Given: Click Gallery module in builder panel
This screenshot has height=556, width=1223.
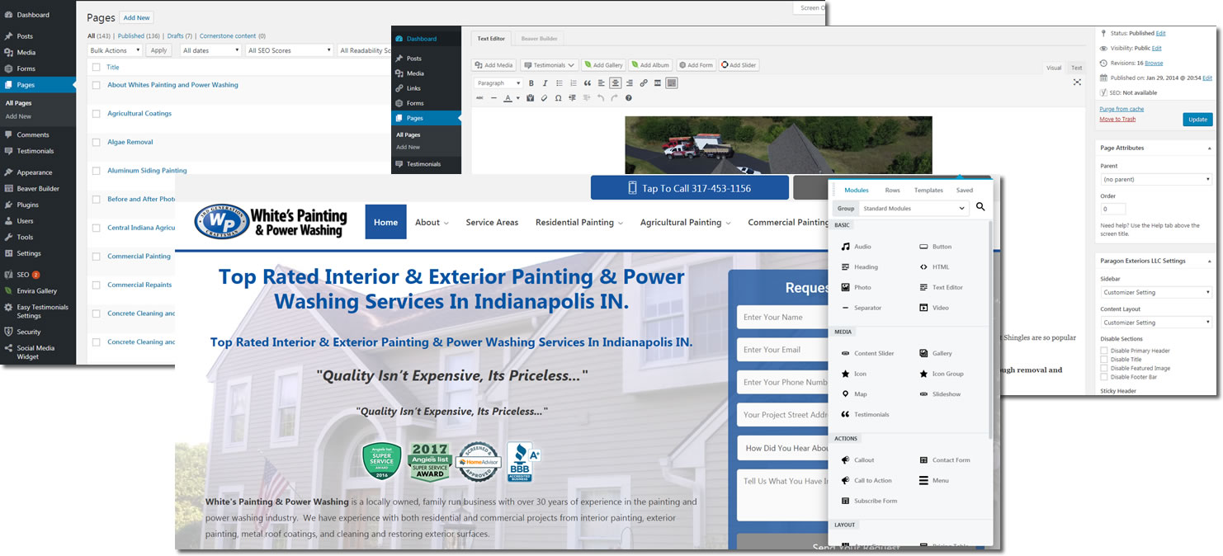Looking at the screenshot, I should pos(936,353).
